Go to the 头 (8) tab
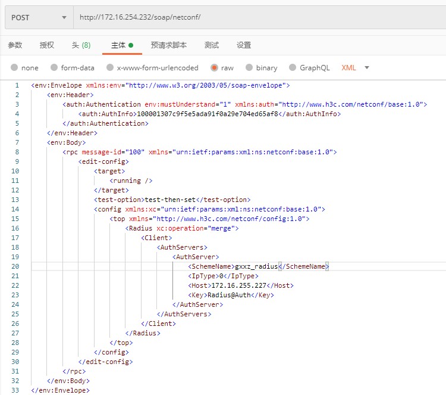The image size is (446, 395). tap(81, 45)
